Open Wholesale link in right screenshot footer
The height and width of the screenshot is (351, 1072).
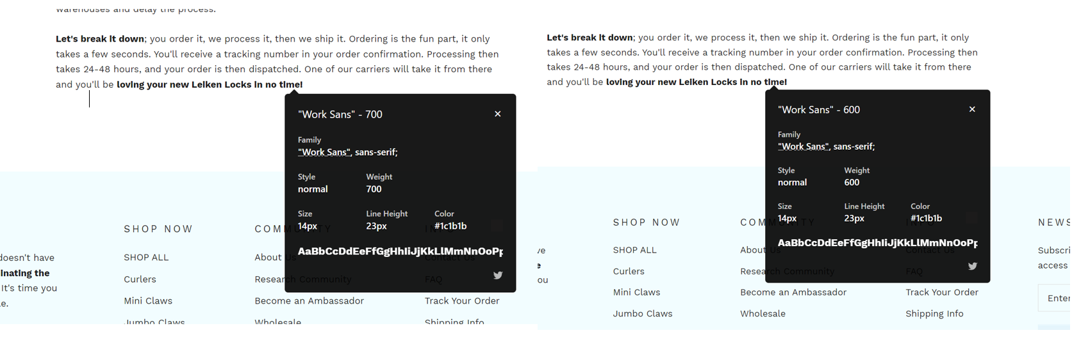pyautogui.click(x=763, y=314)
